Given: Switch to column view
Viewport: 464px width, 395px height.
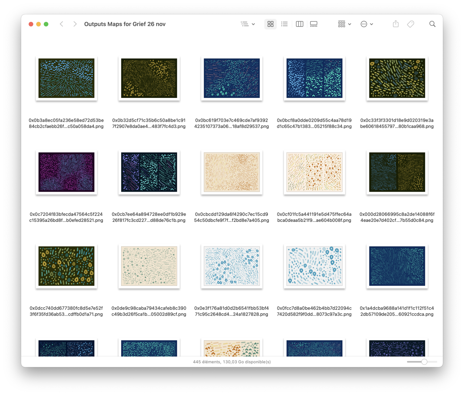Looking at the screenshot, I should coord(300,24).
